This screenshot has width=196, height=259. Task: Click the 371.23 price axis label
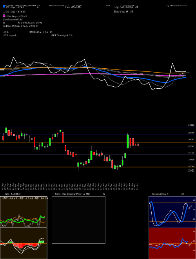[x=191, y=153]
